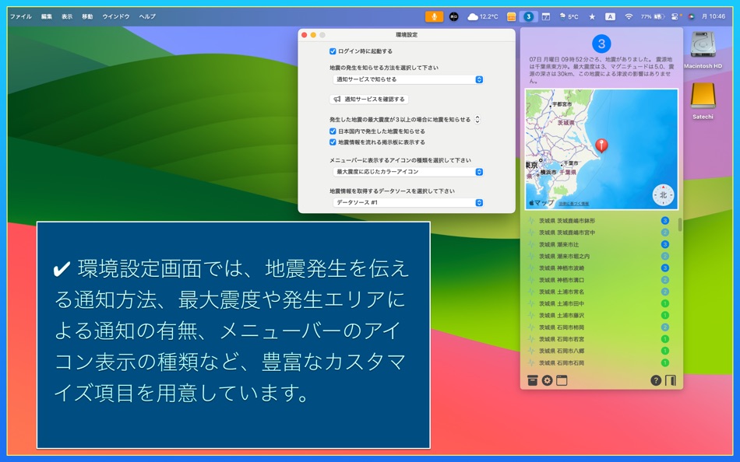The width and height of the screenshot is (740, 462).
Task: Click intensity 2 badge for 石岡市柿岡
Action: coord(664,327)
